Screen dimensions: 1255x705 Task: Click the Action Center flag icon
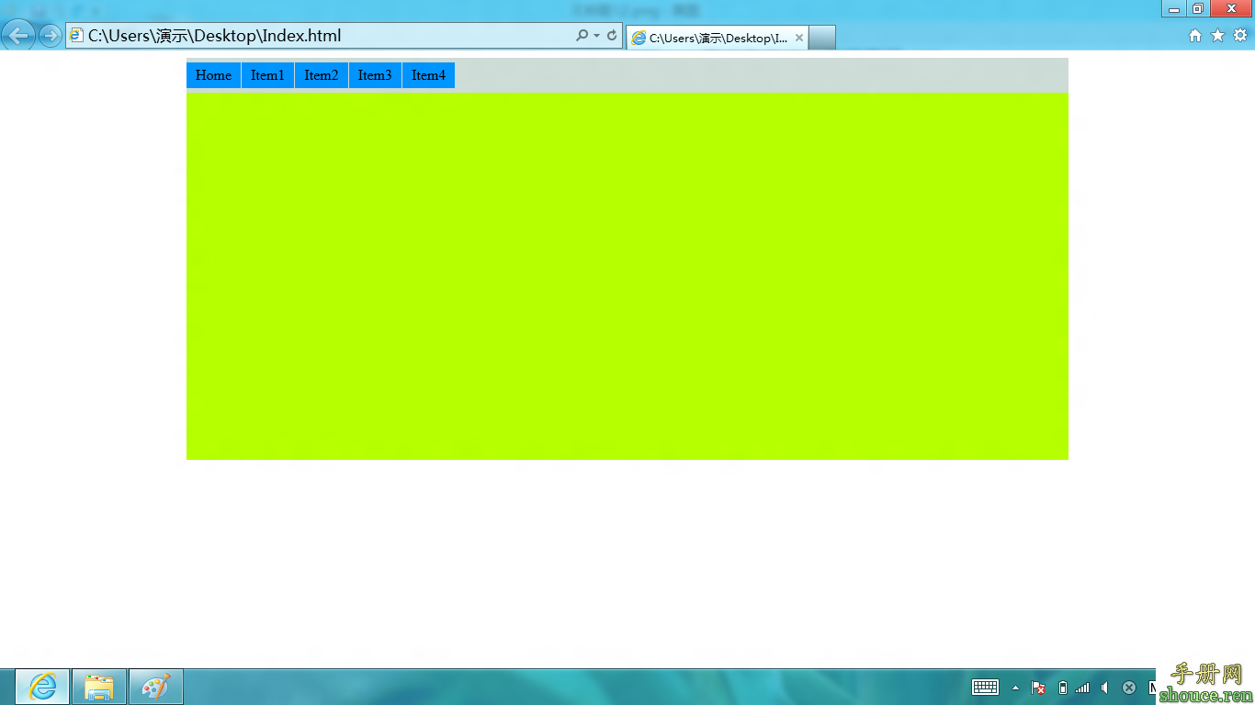[1038, 688]
